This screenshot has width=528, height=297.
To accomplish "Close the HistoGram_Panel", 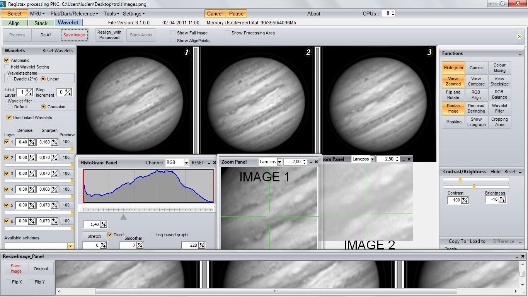I will pos(215,163).
